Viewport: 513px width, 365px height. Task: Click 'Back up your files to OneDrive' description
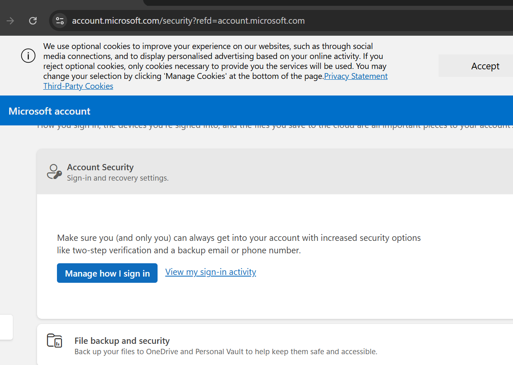[226, 352]
